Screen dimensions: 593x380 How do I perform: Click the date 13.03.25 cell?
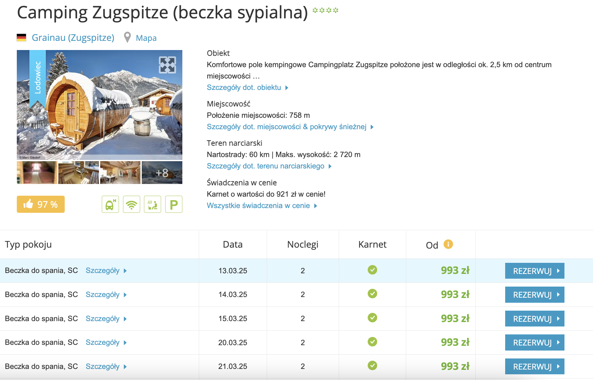pos(233,271)
